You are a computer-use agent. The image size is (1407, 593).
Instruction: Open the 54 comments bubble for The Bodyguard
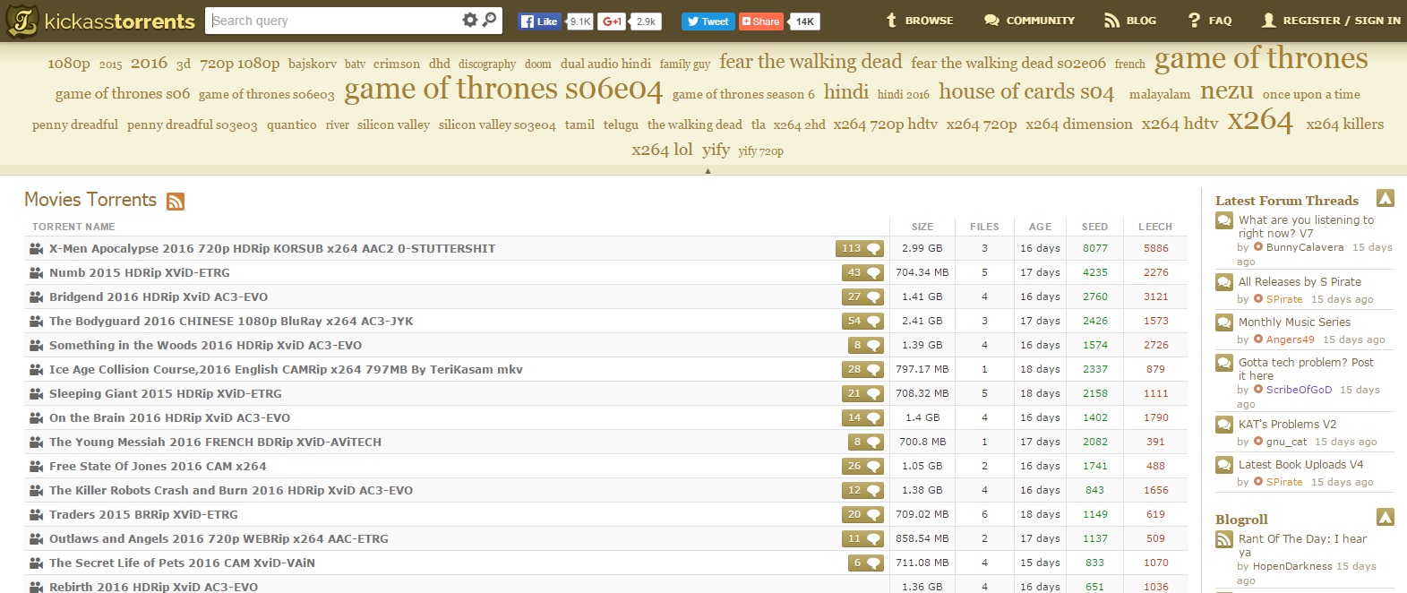click(x=862, y=321)
